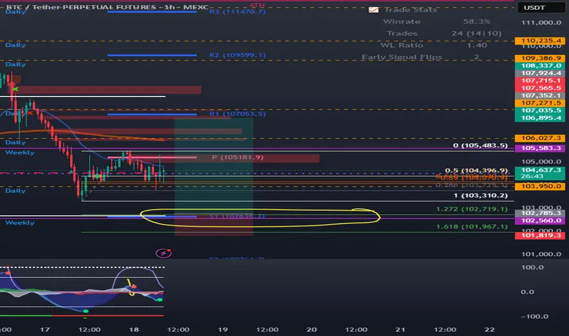Select the R1 (107053.5) pivot label
Viewport: 569px width, 336px height.
coord(237,114)
